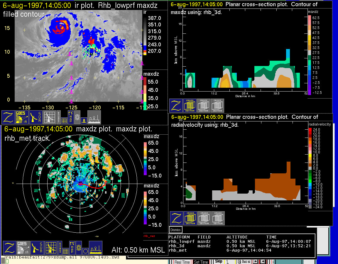Toggle the third cross-section icon in radialvelocity plot

tap(218, 218)
